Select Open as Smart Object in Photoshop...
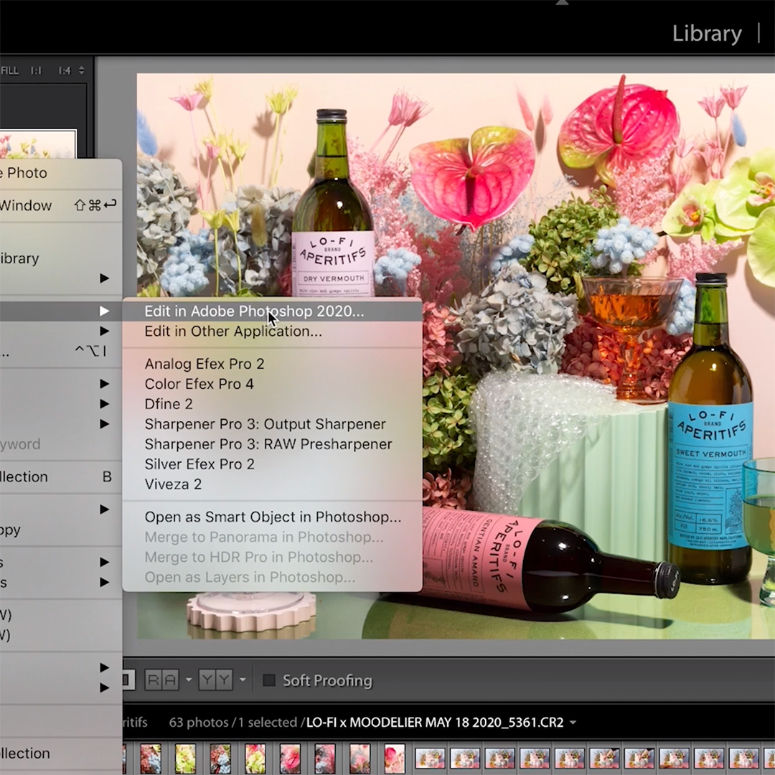775x775 pixels. 273,517
